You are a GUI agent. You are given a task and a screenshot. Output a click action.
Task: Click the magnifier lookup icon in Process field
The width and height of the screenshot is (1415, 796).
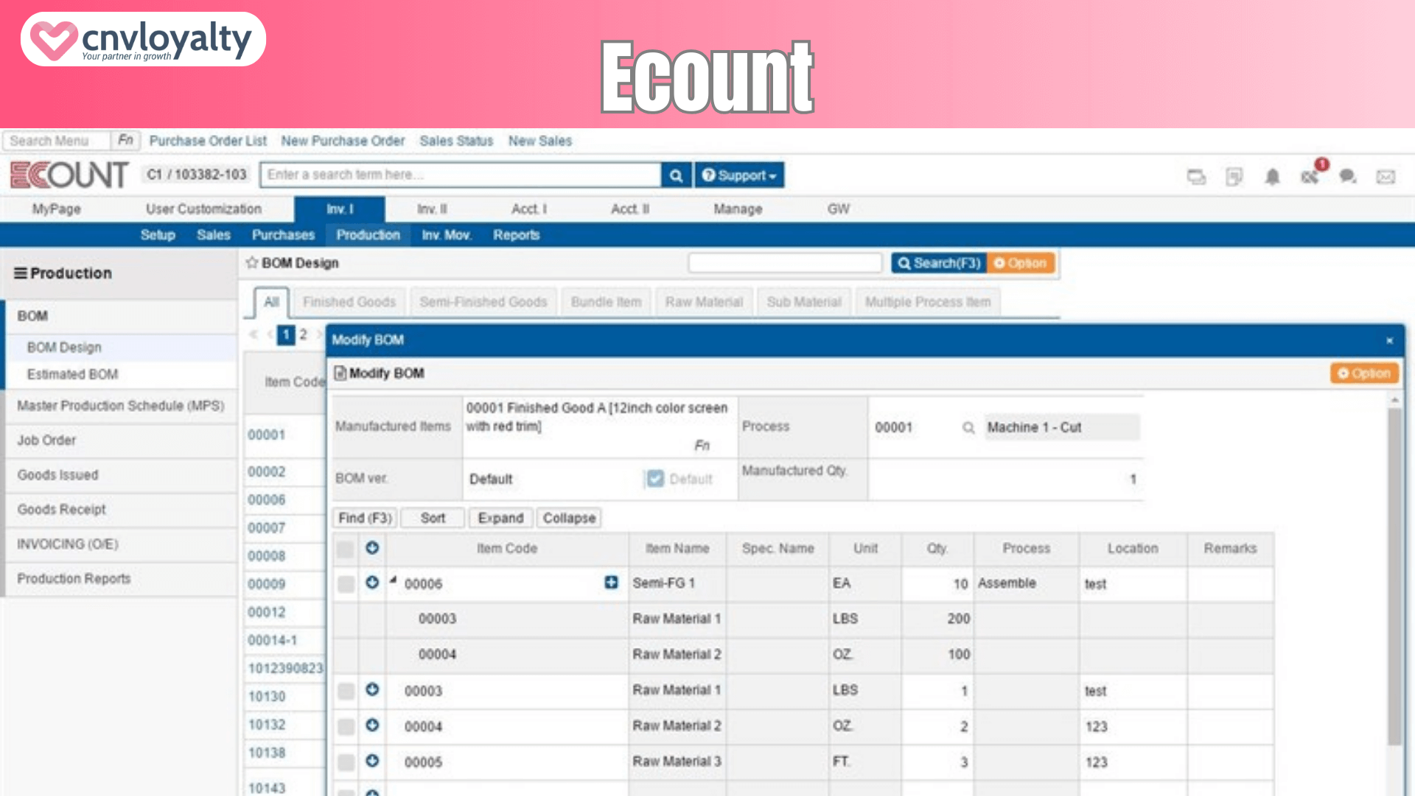[968, 427]
